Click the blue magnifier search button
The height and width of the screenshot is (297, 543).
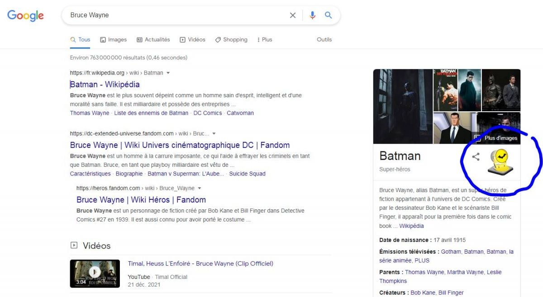[329, 15]
